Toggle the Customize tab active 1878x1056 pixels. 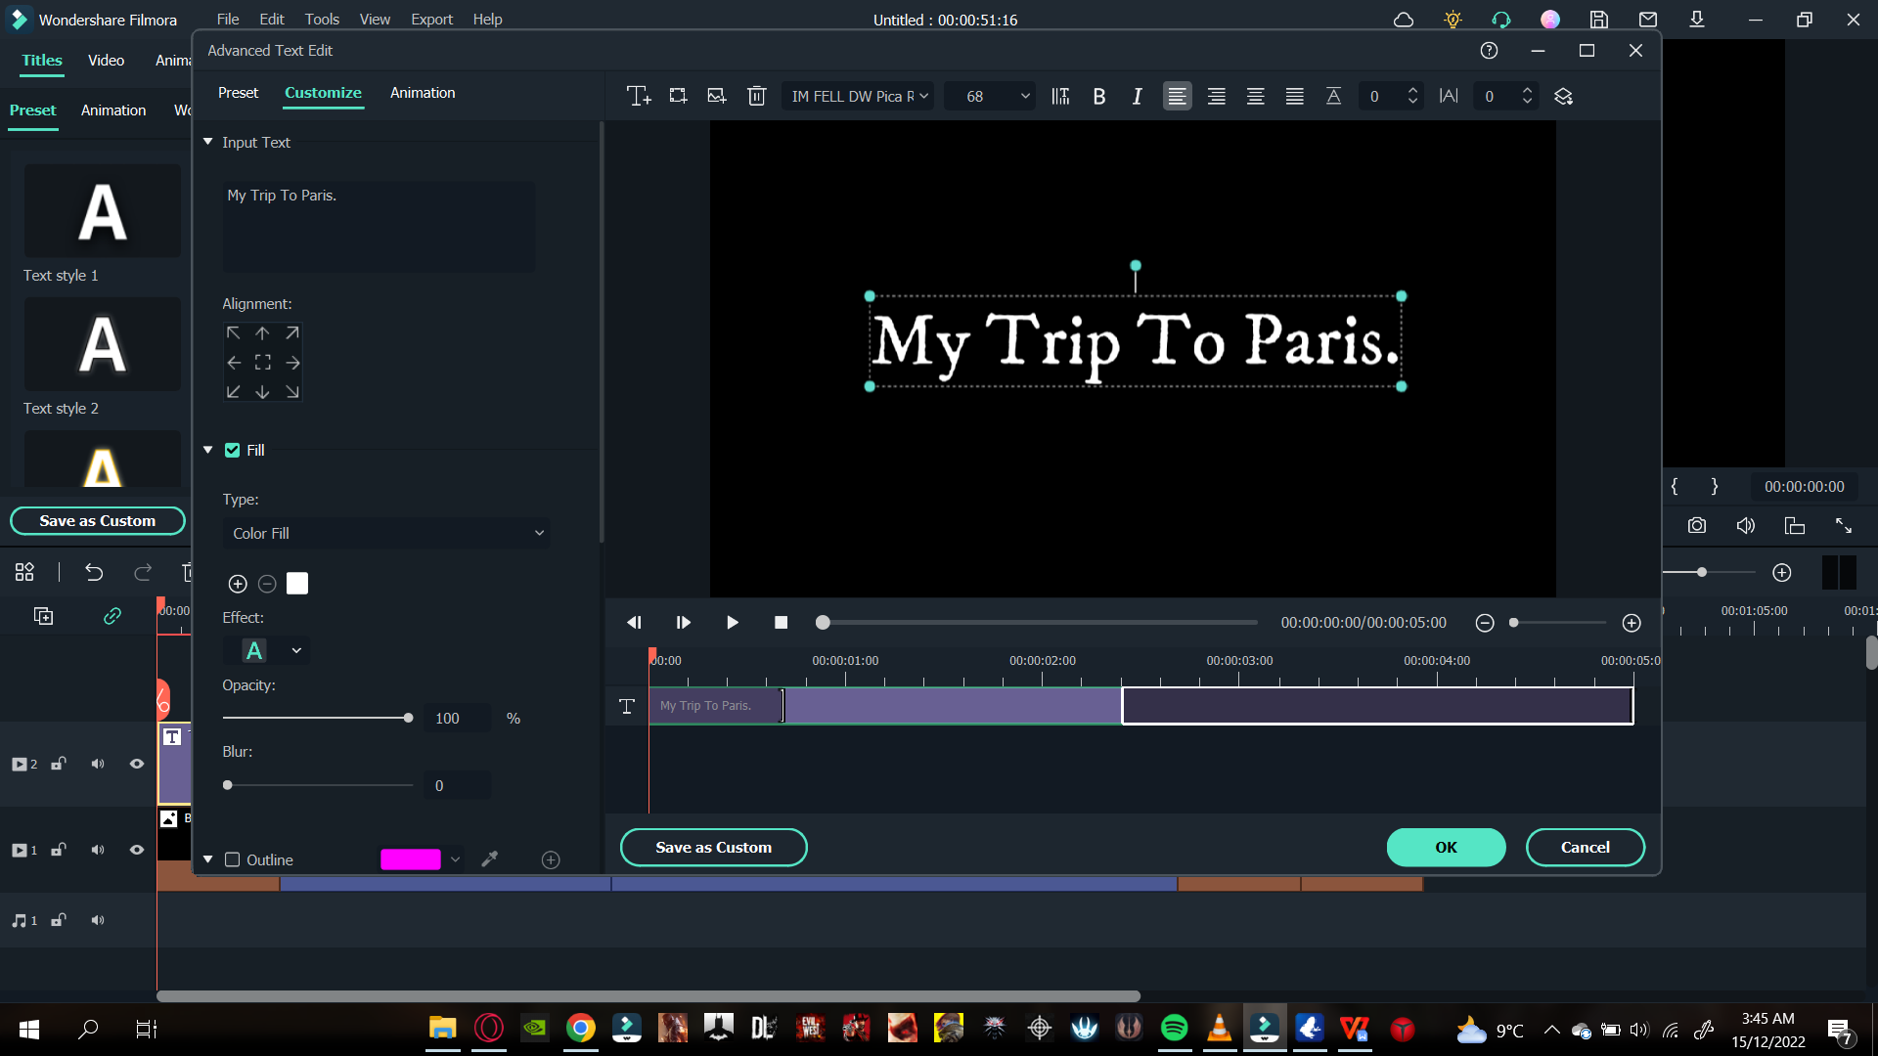coord(323,93)
